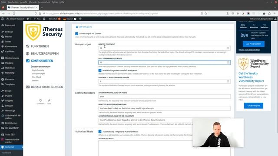Open Aussperrungen sub-item
278x156 pixels.
39,74
